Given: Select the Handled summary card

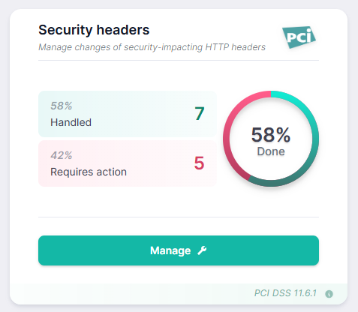Looking at the screenshot, I should pos(128,114).
